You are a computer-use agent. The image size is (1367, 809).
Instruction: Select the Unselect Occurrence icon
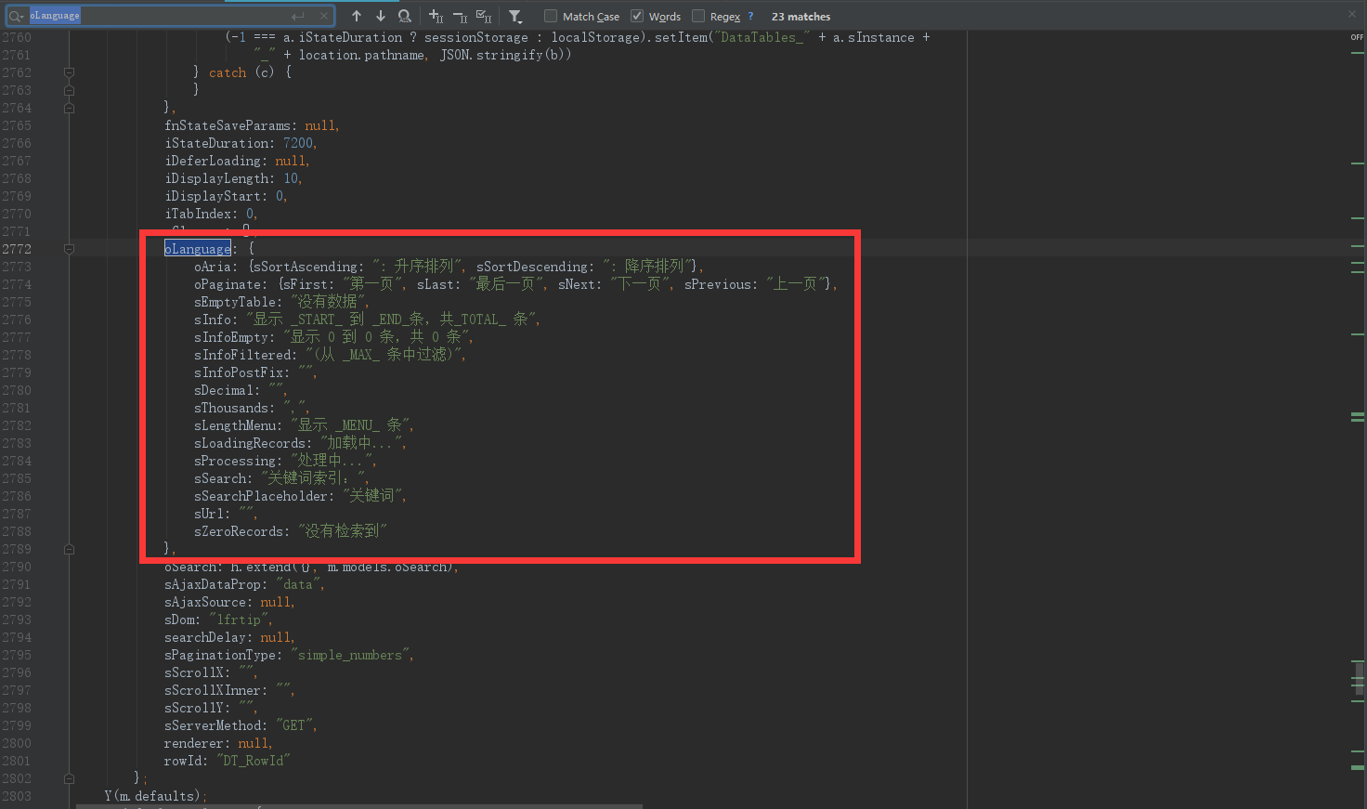[x=462, y=16]
